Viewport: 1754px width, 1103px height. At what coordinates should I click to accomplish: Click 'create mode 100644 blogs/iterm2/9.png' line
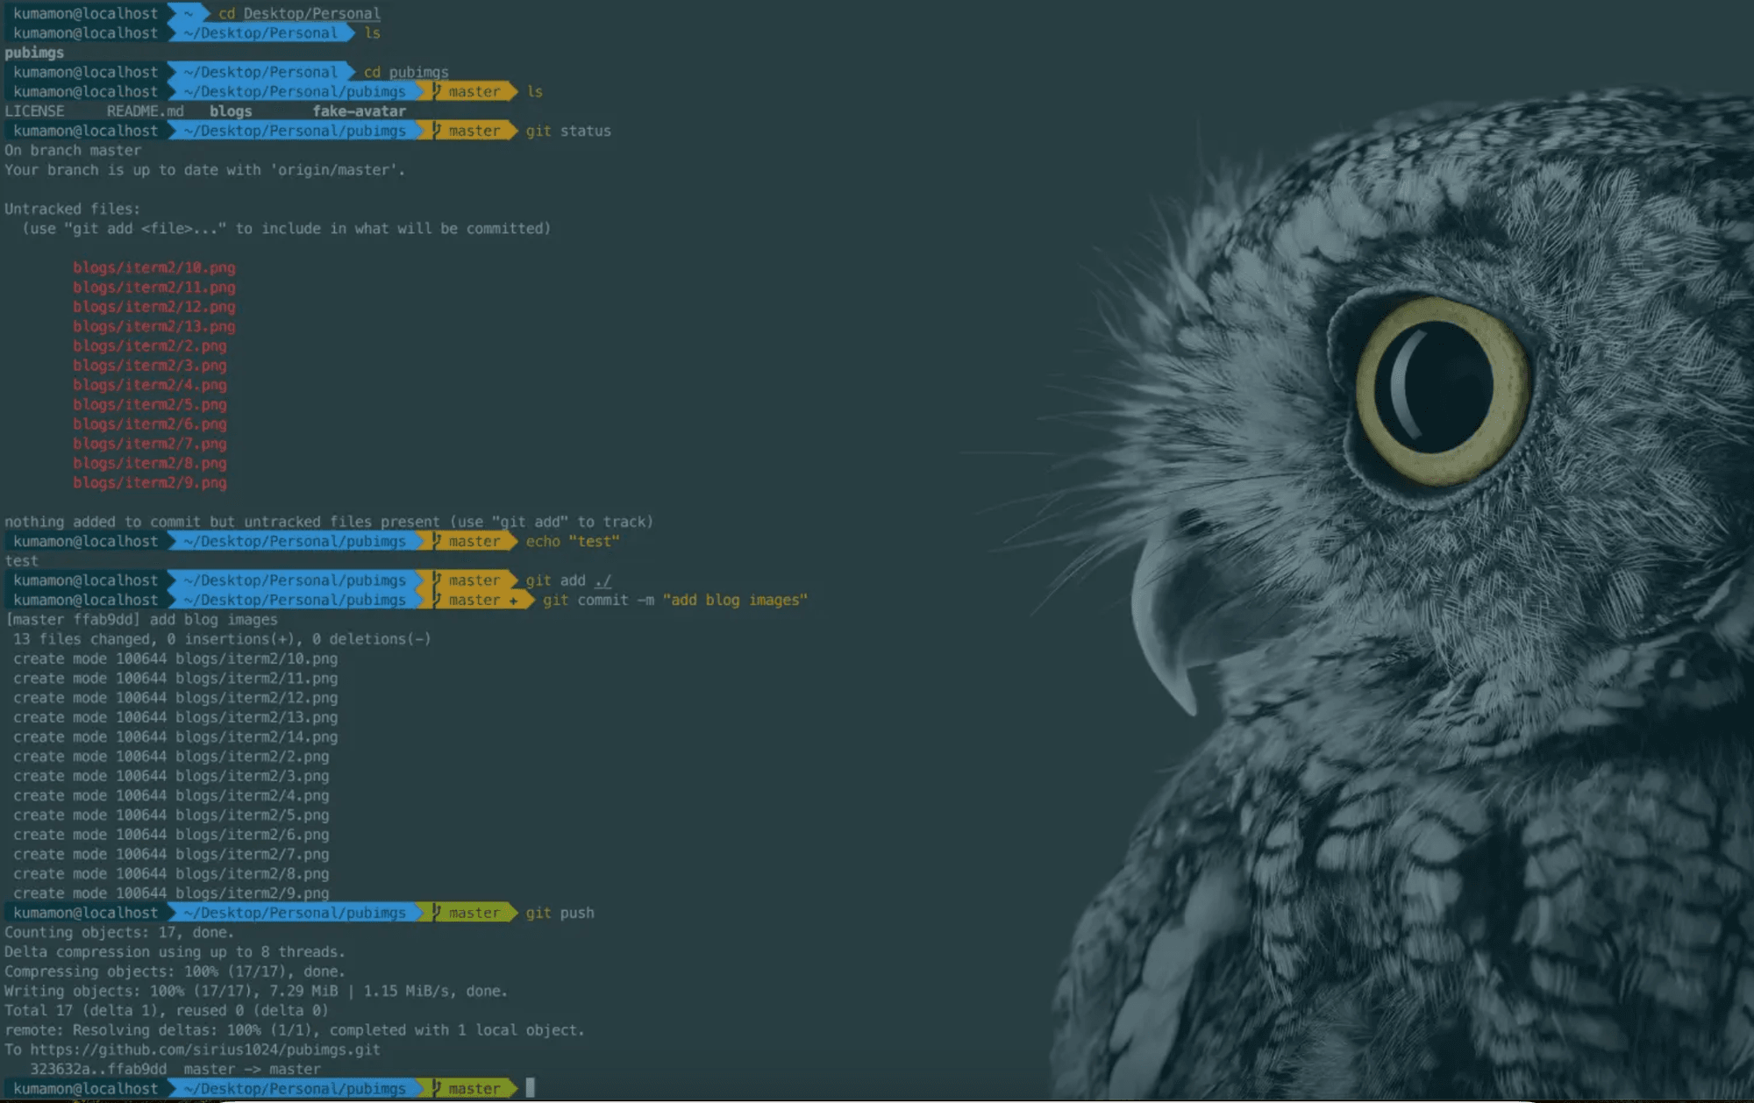tap(171, 893)
